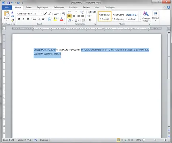Start a bulleted list
The width and height of the screenshot is (172, 143).
[x=69, y=12]
